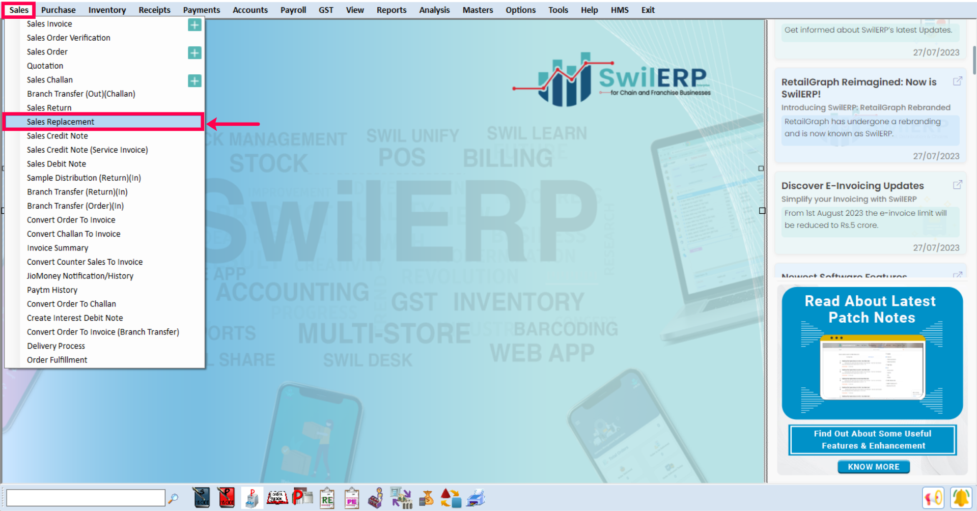The image size is (977, 511).
Task: Open the Accounts menu
Action: (250, 10)
